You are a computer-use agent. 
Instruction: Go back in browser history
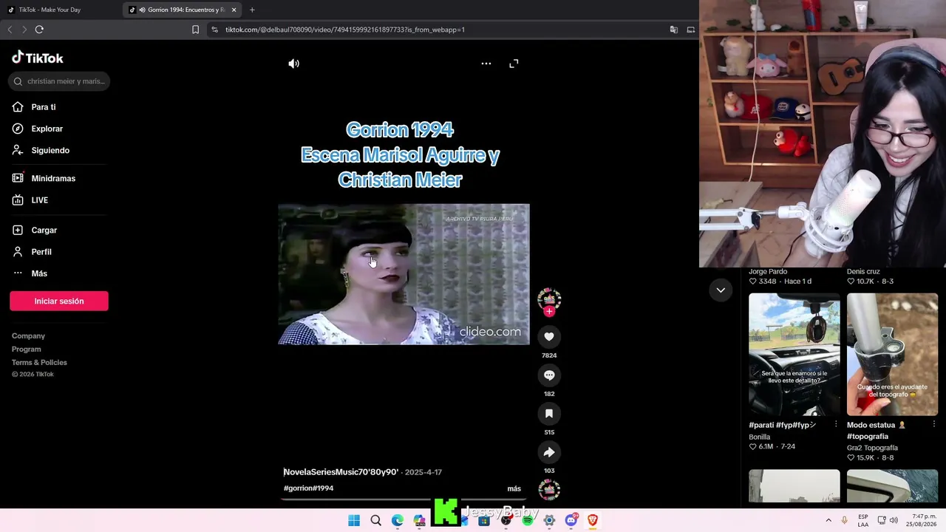[10, 30]
